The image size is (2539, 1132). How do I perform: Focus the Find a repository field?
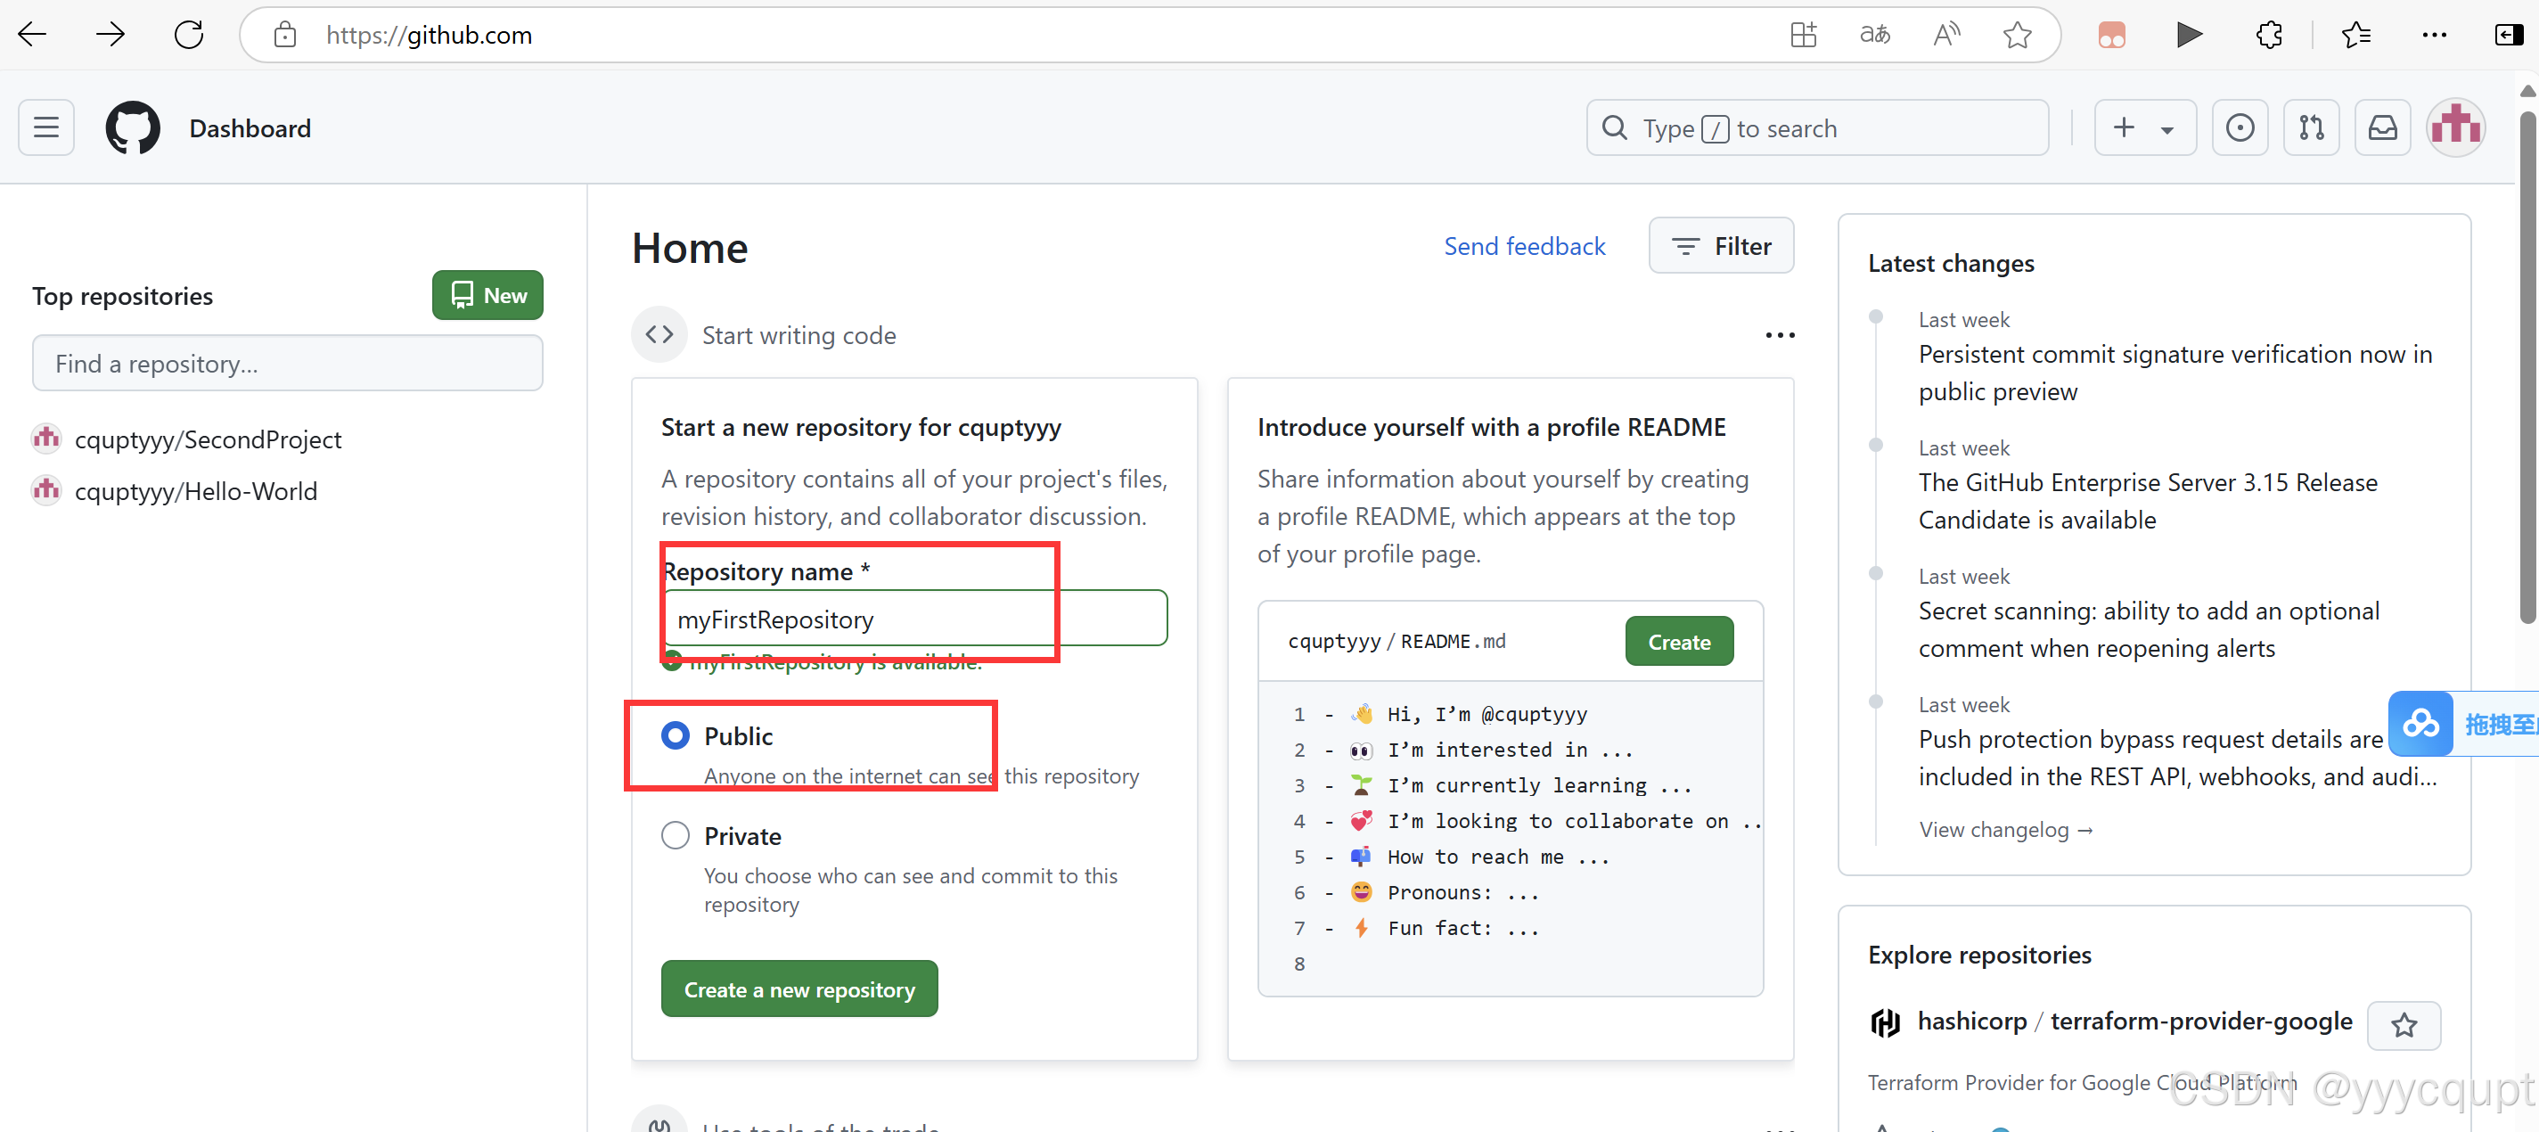coord(287,363)
